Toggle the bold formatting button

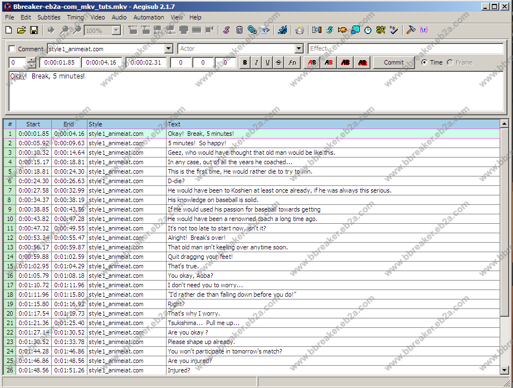(x=245, y=62)
